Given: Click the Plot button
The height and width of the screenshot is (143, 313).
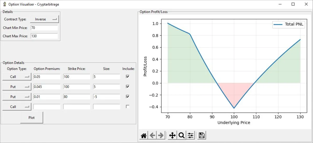Looking at the screenshot, I should (x=32, y=118).
